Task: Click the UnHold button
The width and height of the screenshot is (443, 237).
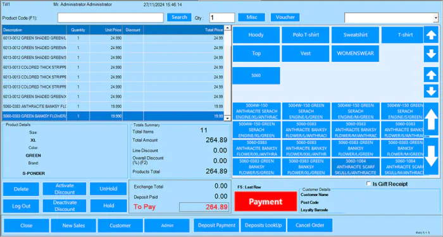Action: [108, 189]
